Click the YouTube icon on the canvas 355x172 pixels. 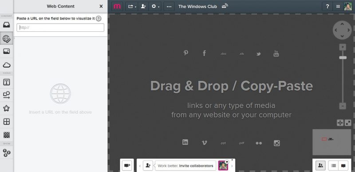[x=276, y=54]
